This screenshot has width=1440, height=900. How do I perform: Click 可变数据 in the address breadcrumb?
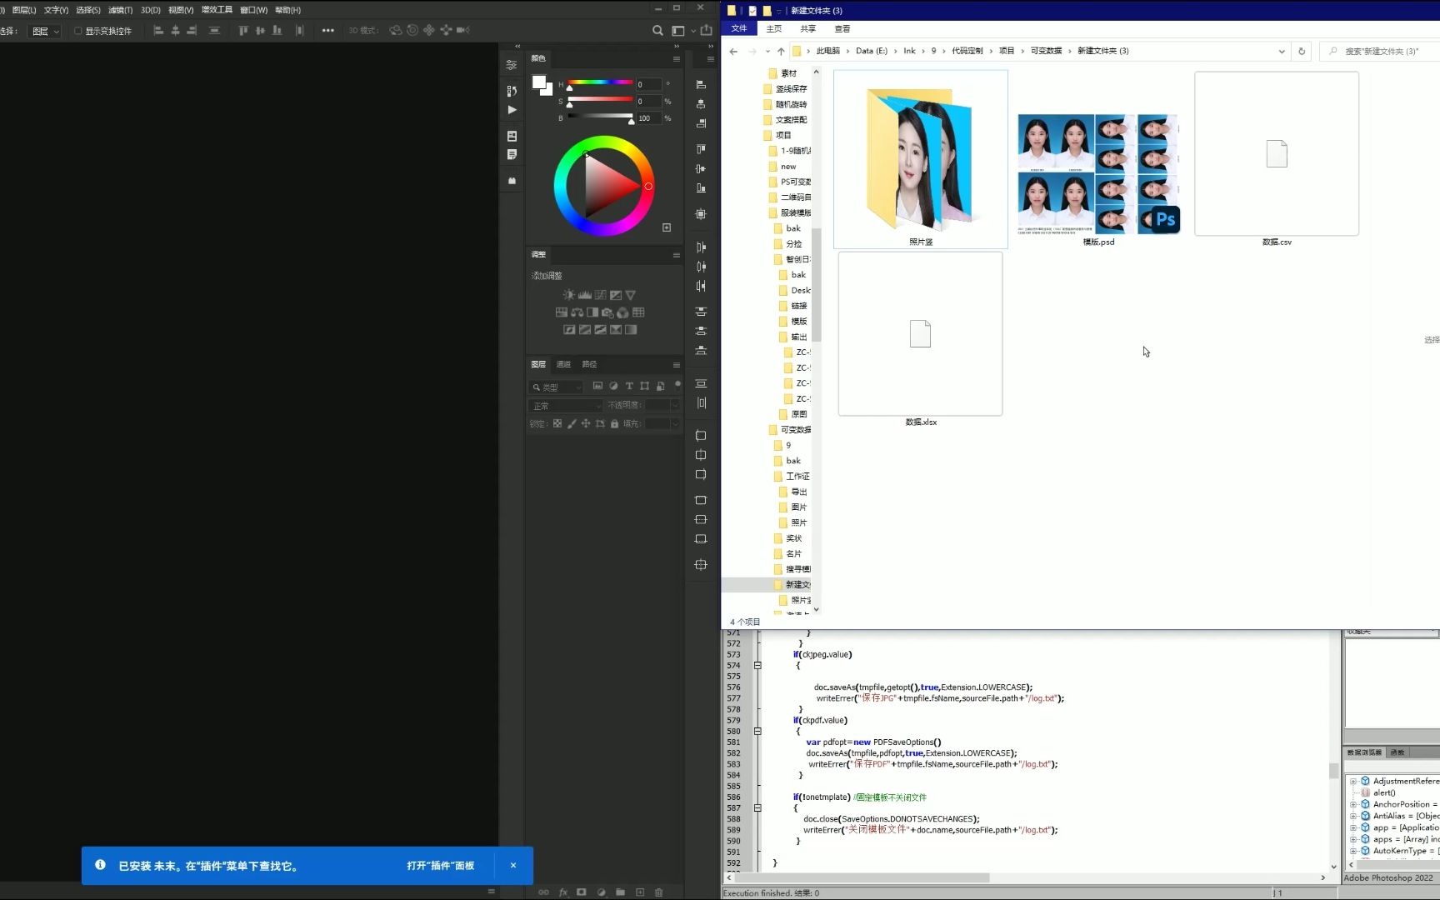click(x=1046, y=51)
